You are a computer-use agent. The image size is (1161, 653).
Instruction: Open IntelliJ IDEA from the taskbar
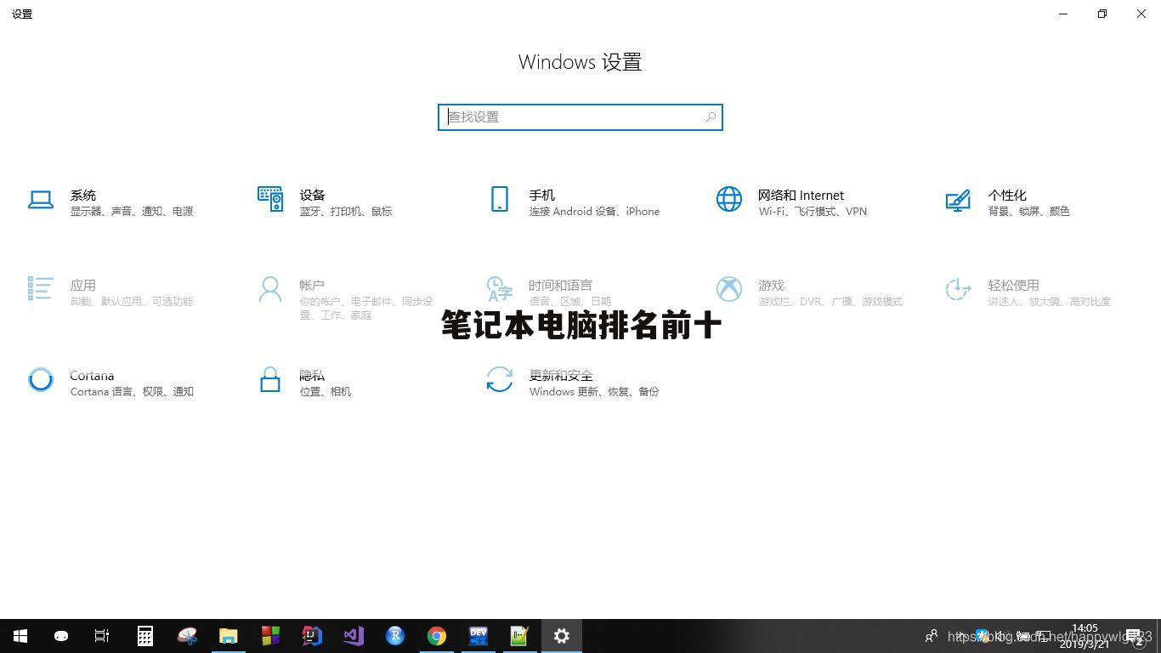pos(312,636)
